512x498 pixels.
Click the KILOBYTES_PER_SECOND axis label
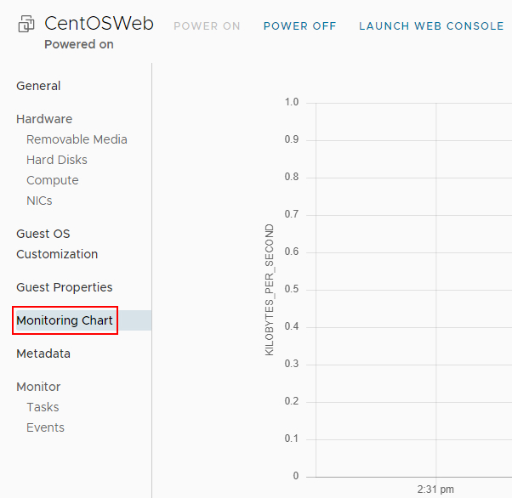(x=270, y=290)
